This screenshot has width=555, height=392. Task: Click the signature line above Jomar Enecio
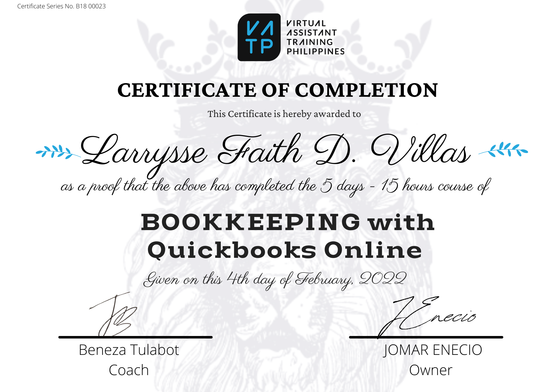426,337
